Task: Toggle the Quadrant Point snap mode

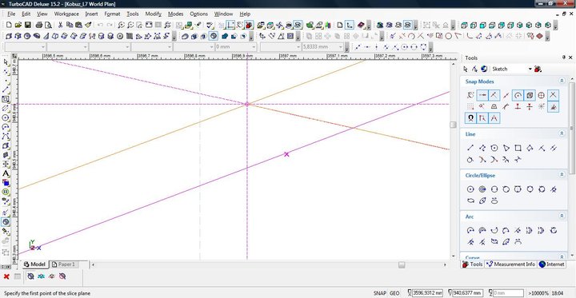Action: pos(541,95)
